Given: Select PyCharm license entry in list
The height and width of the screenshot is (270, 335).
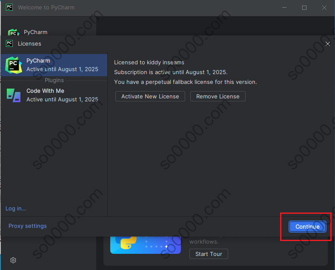Looking at the screenshot, I should pos(54,65).
